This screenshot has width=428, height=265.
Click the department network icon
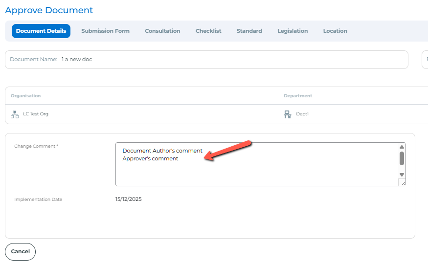pyautogui.click(x=288, y=114)
